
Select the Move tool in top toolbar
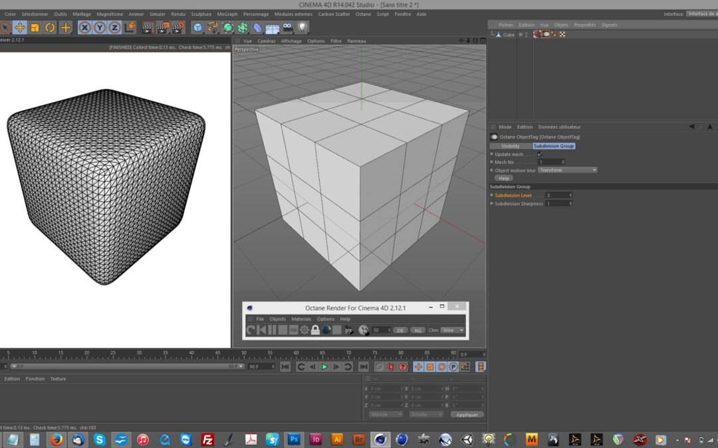20,27
